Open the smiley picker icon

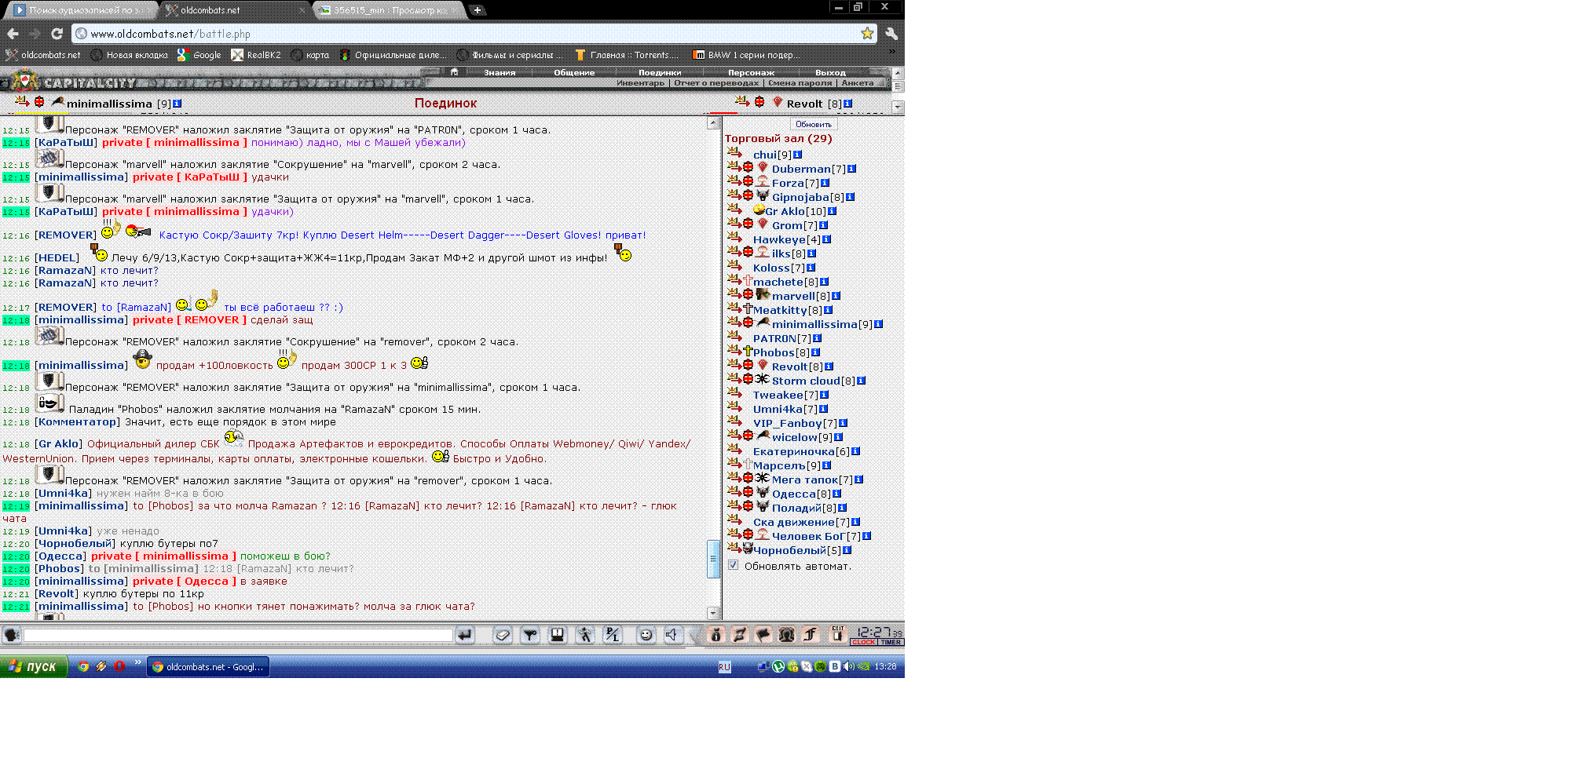coord(646,635)
